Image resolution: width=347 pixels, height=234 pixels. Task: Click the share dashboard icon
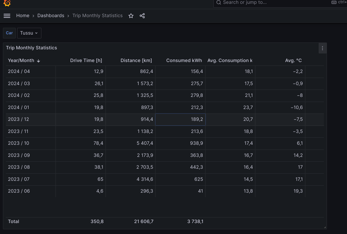(x=142, y=16)
